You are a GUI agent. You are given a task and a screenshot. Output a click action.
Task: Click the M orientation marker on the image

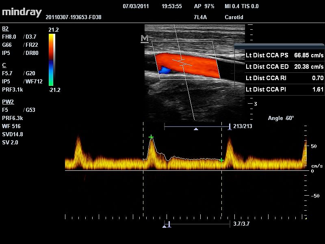click(x=144, y=39)
